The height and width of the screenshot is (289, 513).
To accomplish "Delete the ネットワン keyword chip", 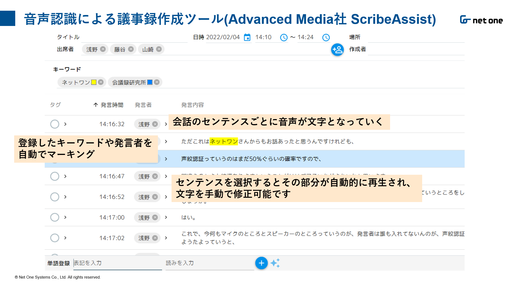I will point(101,82).
